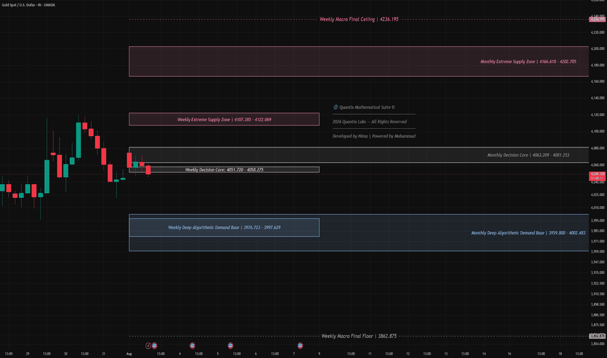Click the 30 date on the time axis
Image resolution: width=607 pixels, height=358 pixels.
pos(65,353)
